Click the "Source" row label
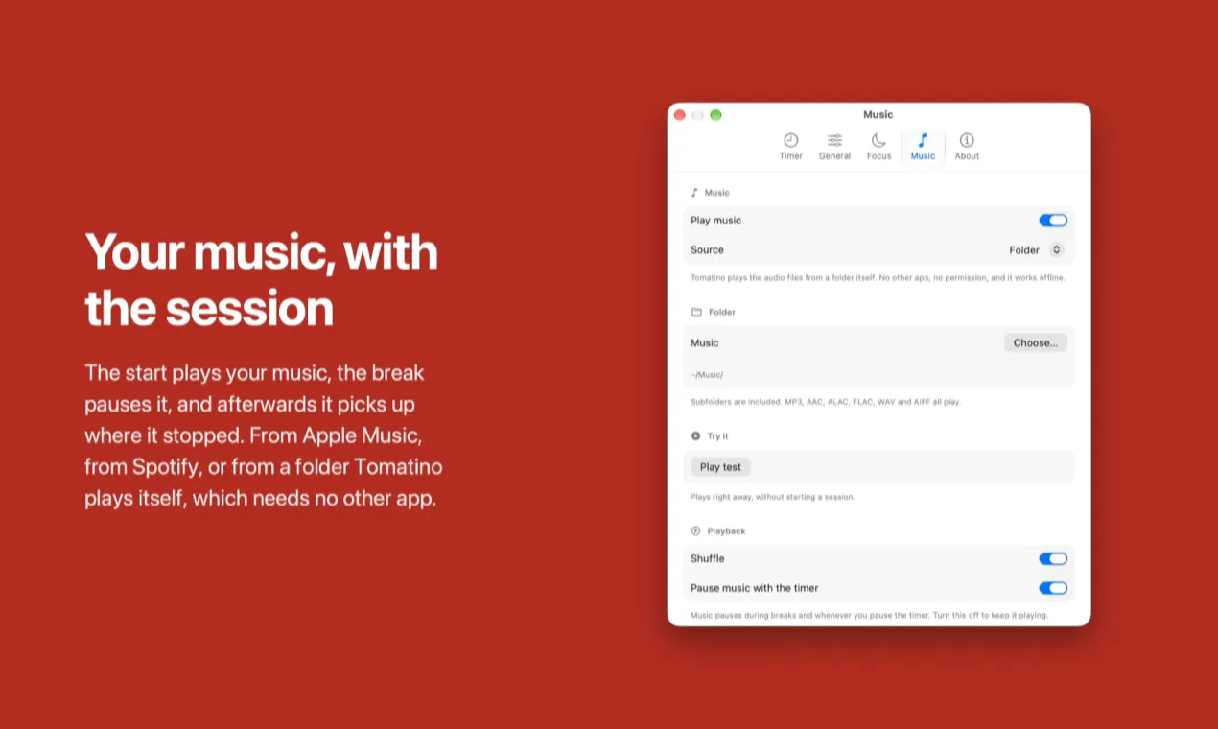This screenshot has width=1218, height=729. [707, 250]
